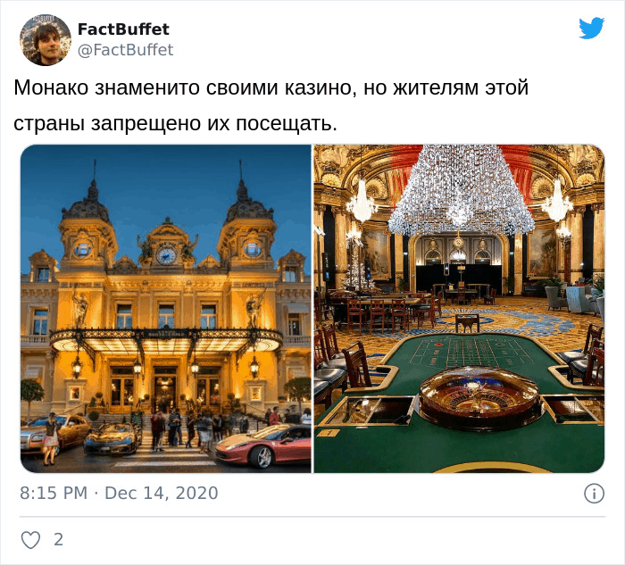Click the like count number 2
The width and height of the screenshot is (625, 565).
point(58,540)
